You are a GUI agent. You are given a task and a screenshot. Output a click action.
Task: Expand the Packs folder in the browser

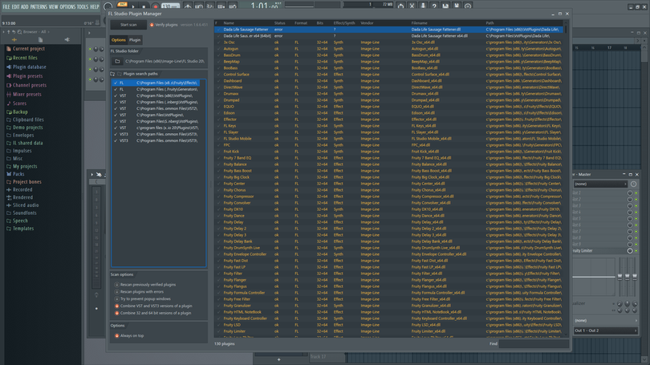pyautogui.click(x=18, y=174)
